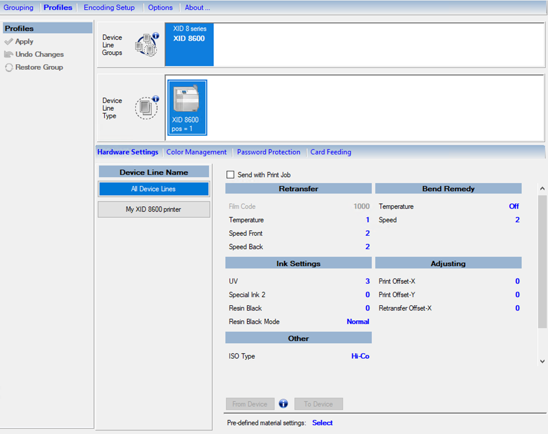
Task: Switch to Hardware Settings tab
Action: click(128, 152)
